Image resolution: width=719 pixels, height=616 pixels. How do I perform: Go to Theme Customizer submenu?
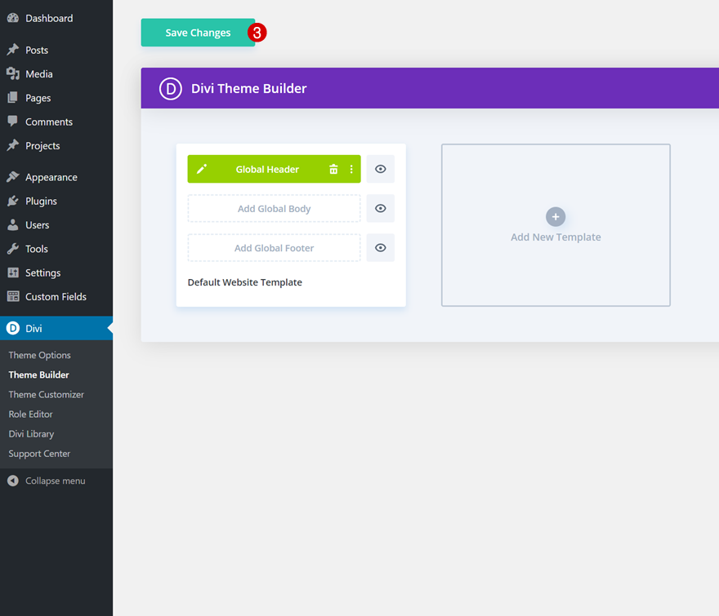point(46,394)
